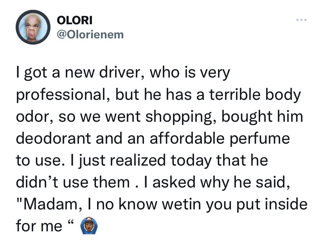Click the word "affordable" in the tweet

coord(187,138)
